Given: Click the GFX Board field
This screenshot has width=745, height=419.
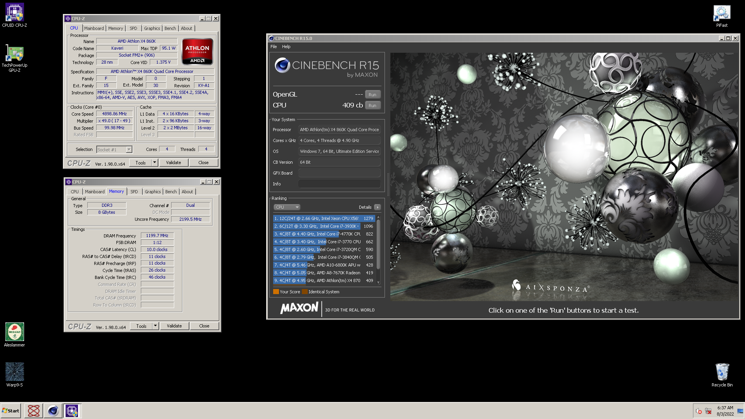Looking at the screenshot, I should click(339, 173).
